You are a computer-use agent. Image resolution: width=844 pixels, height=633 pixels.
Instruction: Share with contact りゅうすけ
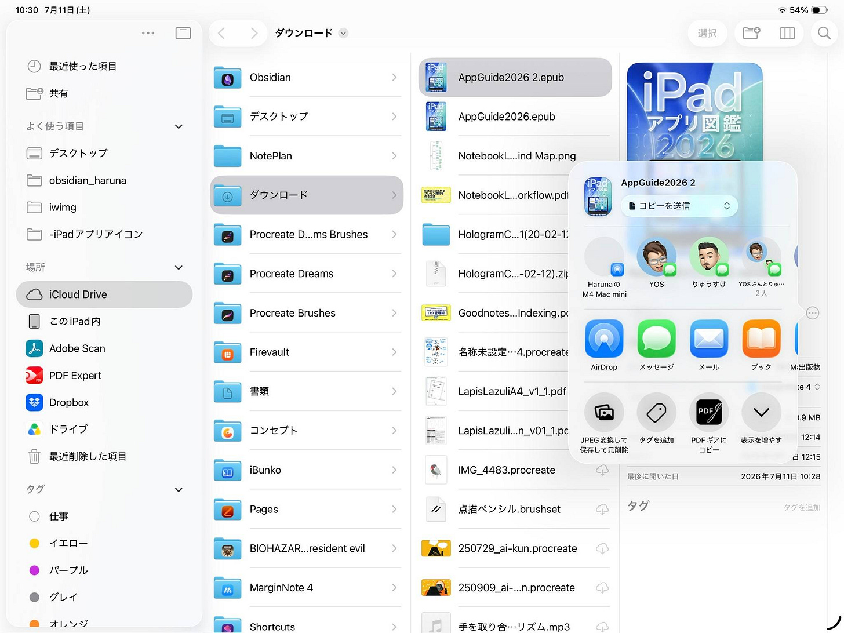[709, 256]
